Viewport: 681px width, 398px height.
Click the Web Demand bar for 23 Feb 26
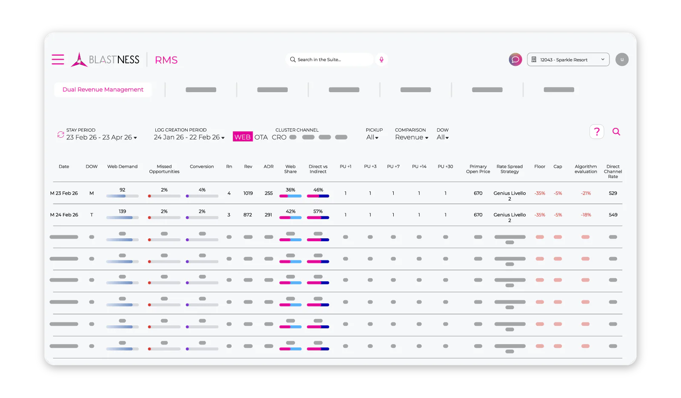pyautogui.click(x=123, y=196)
